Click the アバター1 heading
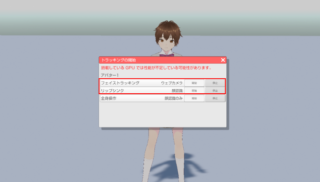320x182 pixels. pos(110,75)
